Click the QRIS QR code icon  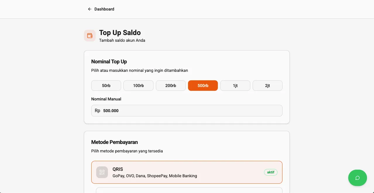click(x=102, y=172)
